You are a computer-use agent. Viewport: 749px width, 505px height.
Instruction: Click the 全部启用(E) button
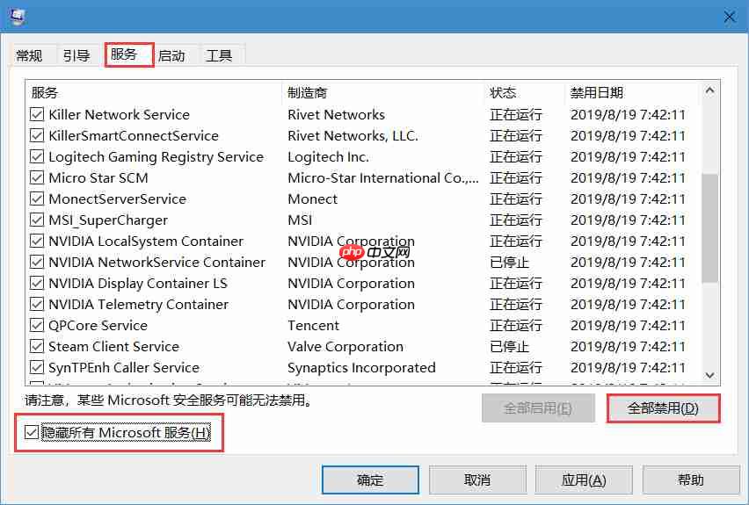click(x=538, y=408)
